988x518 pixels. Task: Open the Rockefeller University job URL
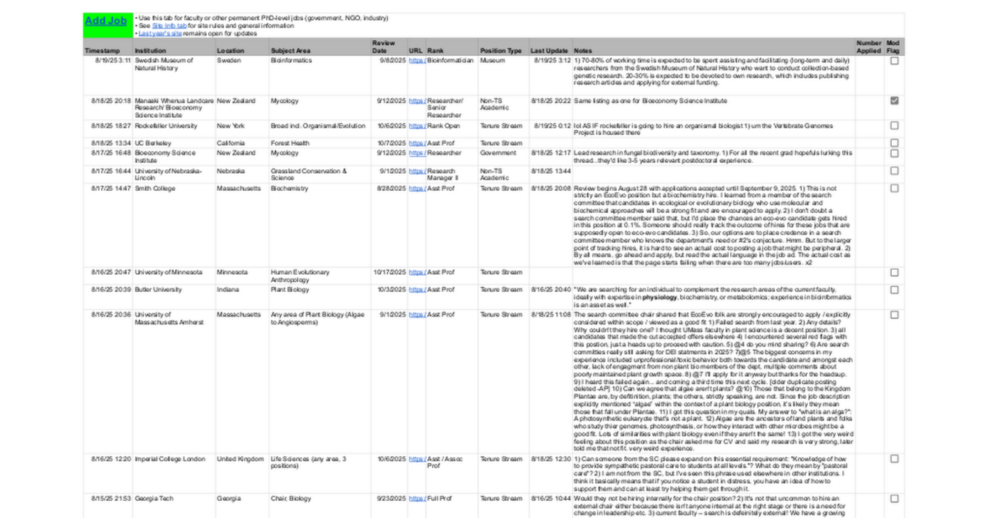[417, 126]
